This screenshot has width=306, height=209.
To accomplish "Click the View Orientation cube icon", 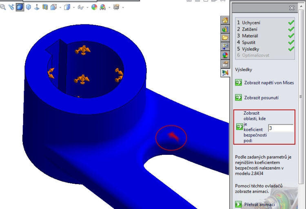I will pos(53,7).
